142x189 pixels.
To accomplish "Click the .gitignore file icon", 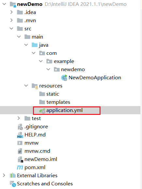I will click(20, 127).
